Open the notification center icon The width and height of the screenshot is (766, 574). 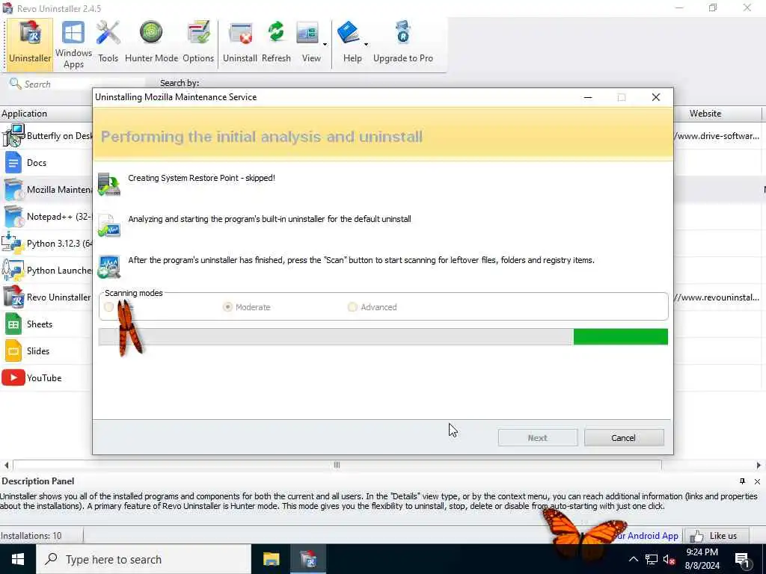[743, 559]
